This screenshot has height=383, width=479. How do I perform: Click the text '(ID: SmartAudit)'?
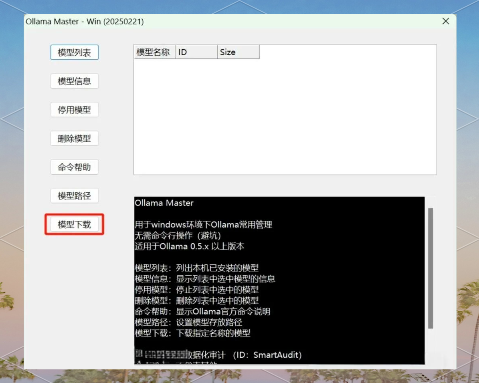(267, 355)
